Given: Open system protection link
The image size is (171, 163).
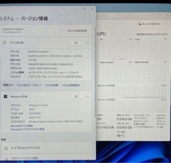Looking at the screenshot, I should click(51, 85).
